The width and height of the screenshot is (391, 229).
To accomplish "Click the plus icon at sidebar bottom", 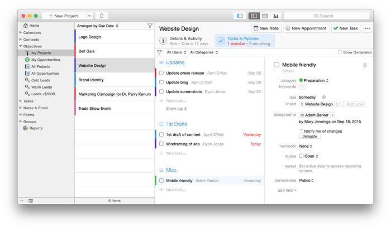I will pos(22,201).
